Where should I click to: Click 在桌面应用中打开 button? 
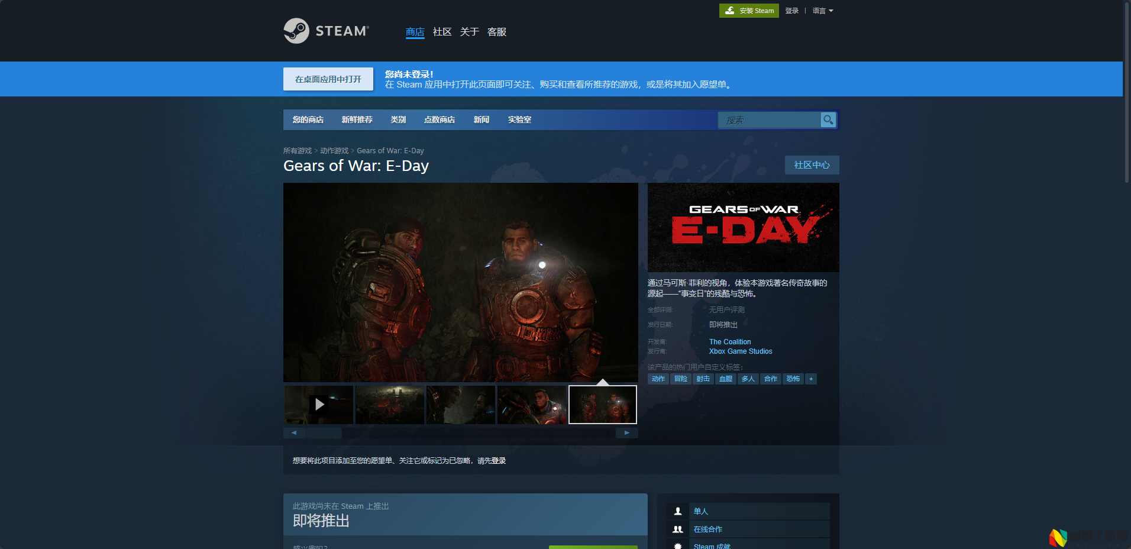click(x=328, y=79)
